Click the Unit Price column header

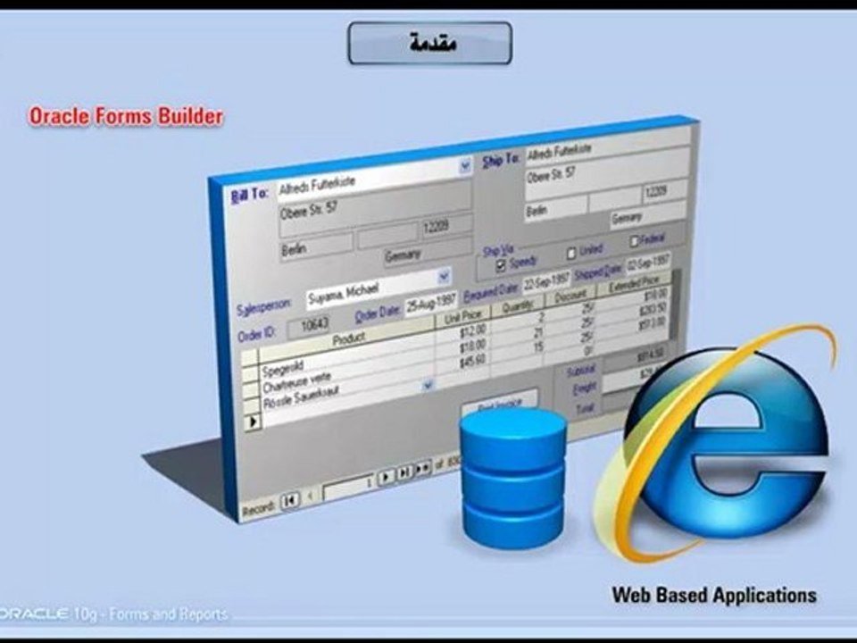click(463, 317)
